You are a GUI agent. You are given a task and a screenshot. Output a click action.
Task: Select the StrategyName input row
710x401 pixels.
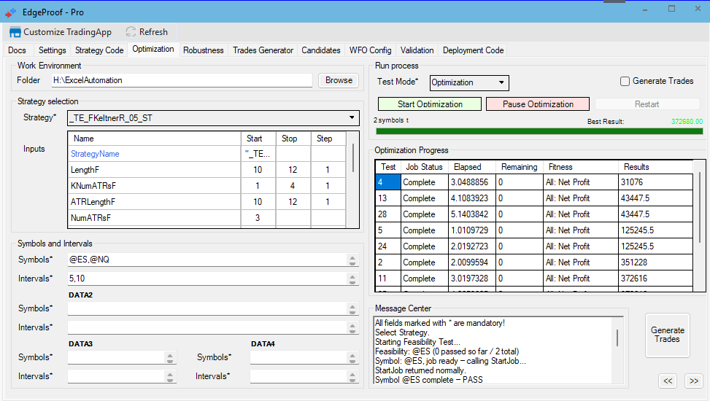(207, 154)
